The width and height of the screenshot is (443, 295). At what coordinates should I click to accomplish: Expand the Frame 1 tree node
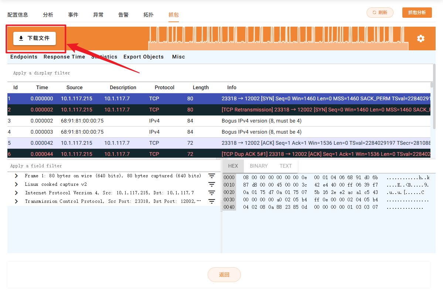pyautogui.click(x=16, y=176)
